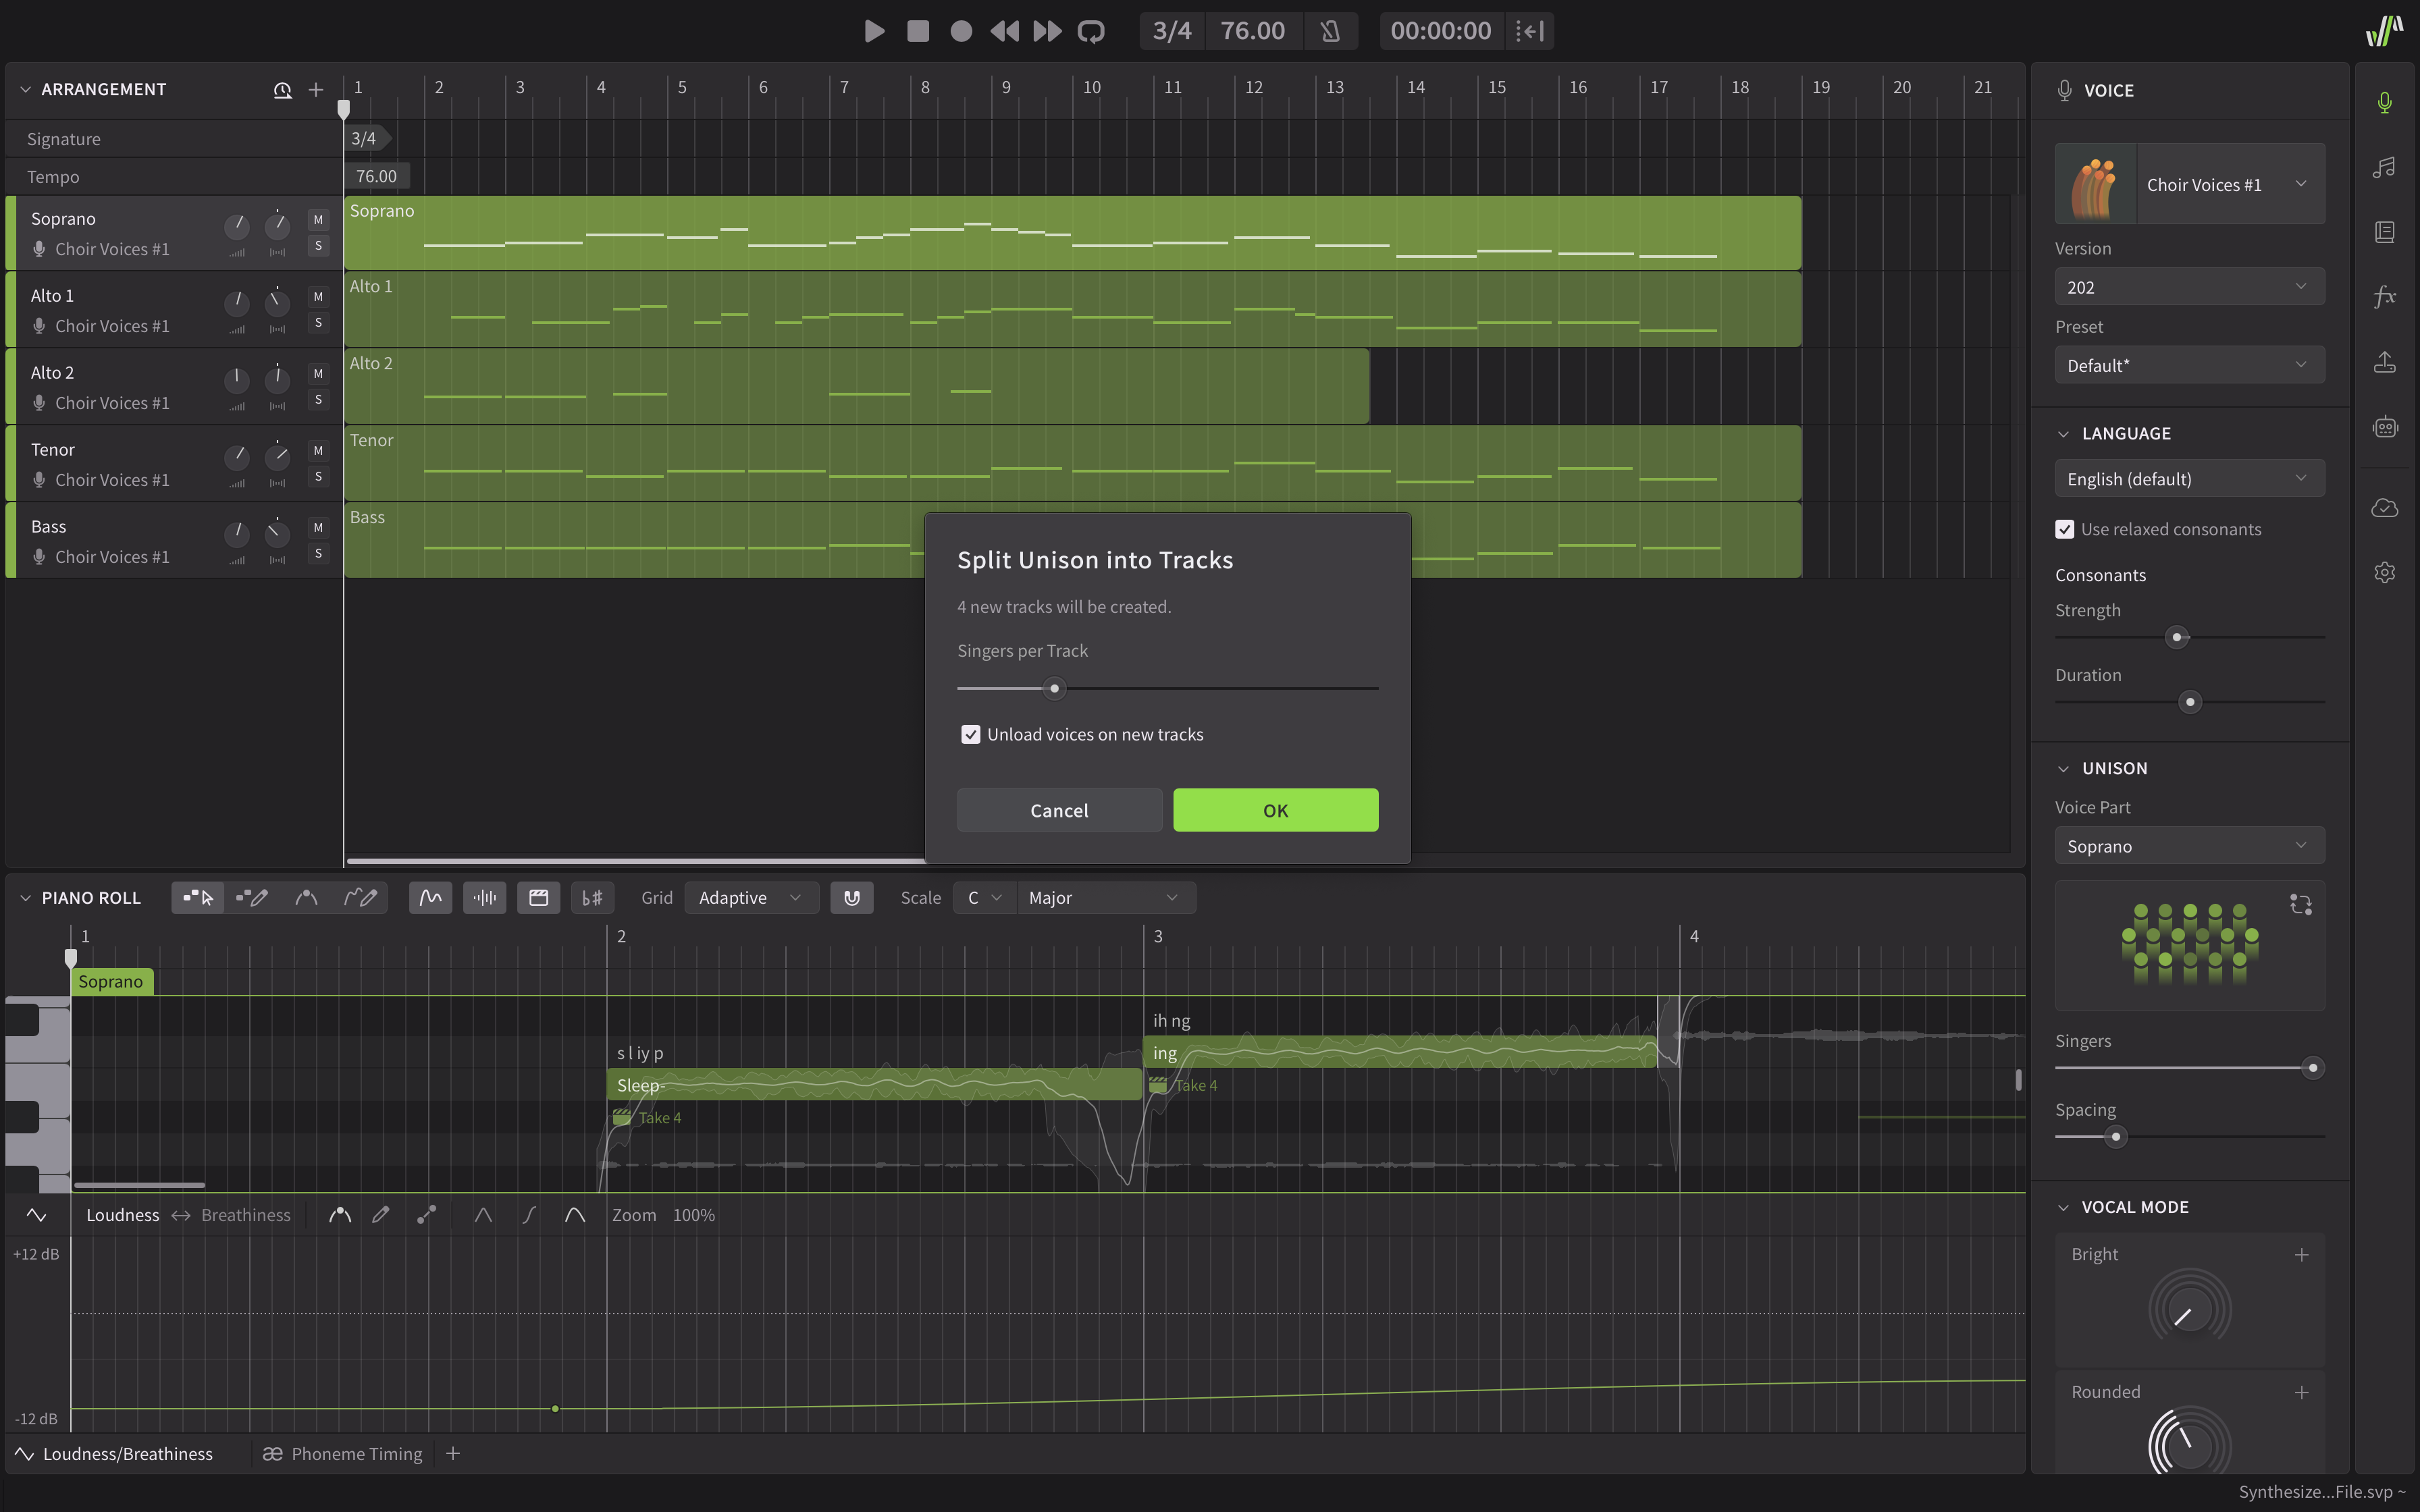2420x1512 pixels.
Task: Collapse the LANGUAGE section
Action: pos(2063,434)
